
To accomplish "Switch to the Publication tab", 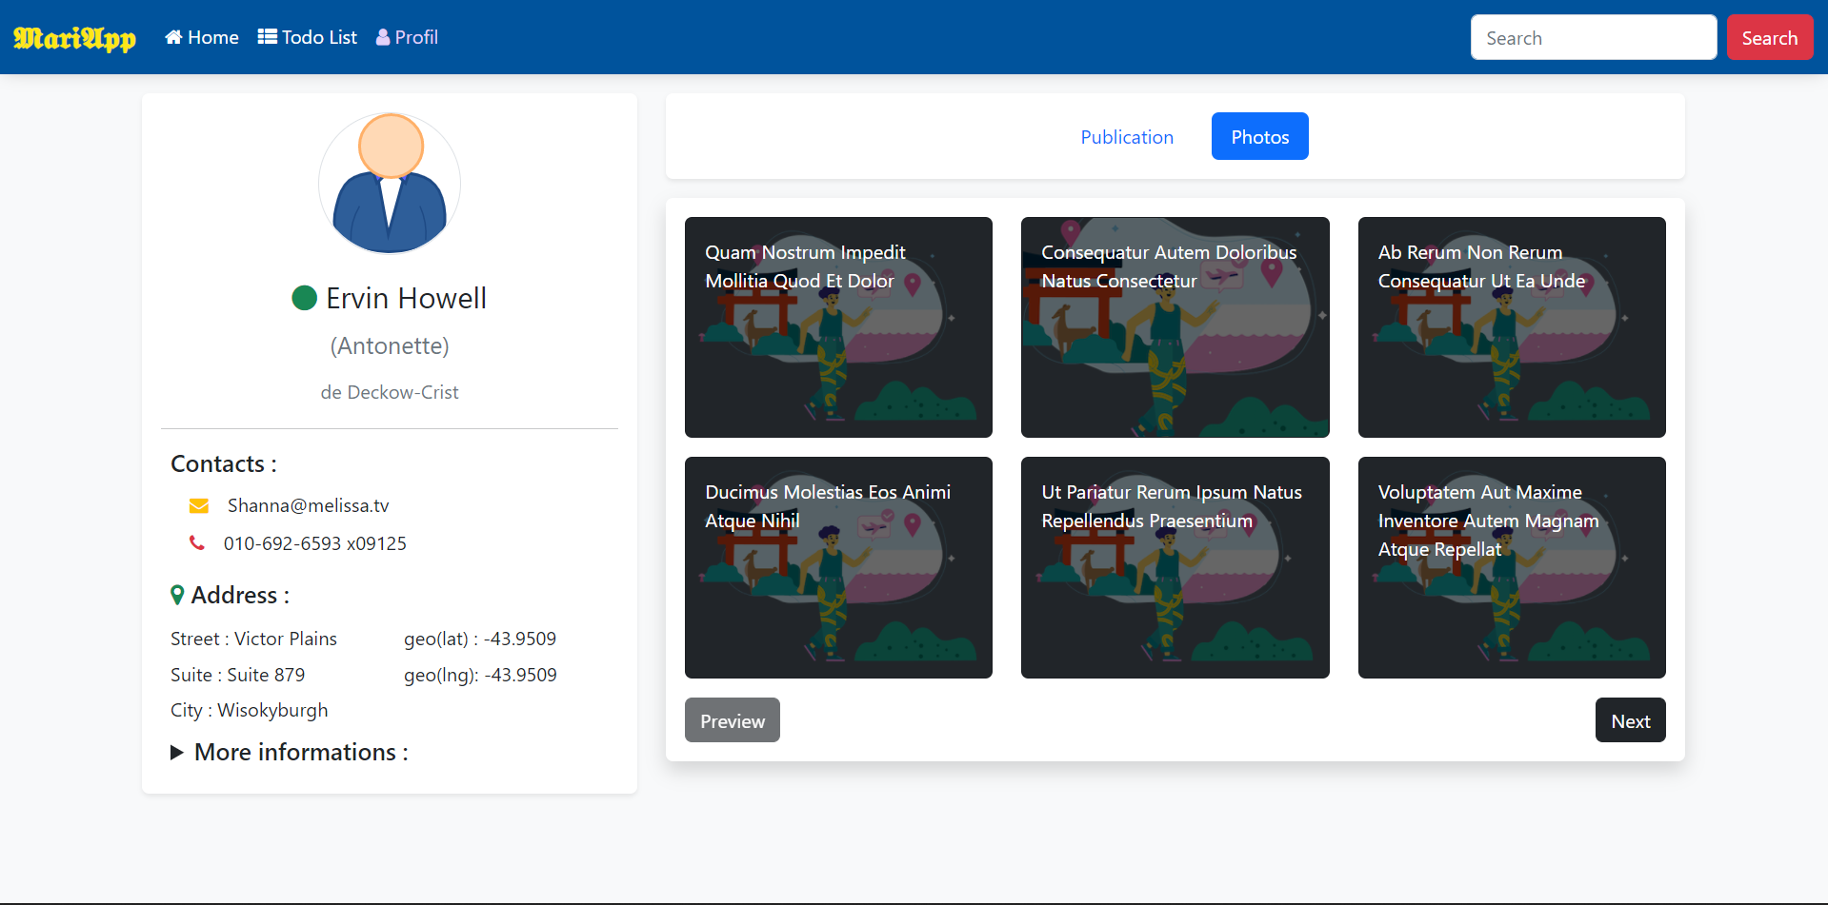I will click(1127, 136).
